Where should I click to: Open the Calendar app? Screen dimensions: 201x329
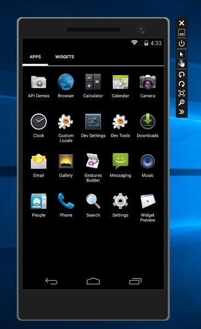coord(120,86)
